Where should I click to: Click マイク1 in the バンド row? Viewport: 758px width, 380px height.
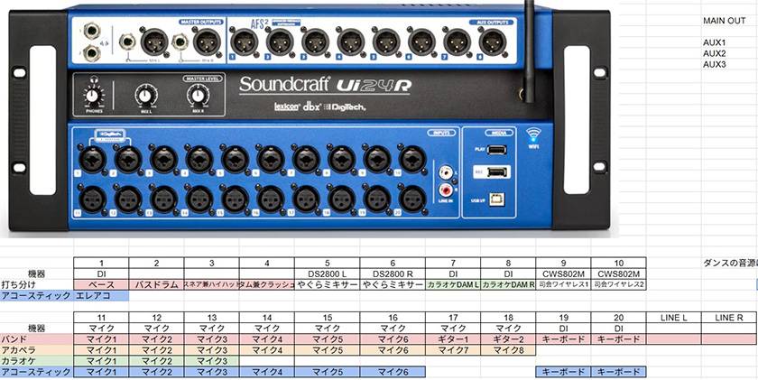(x=101, y=339)
